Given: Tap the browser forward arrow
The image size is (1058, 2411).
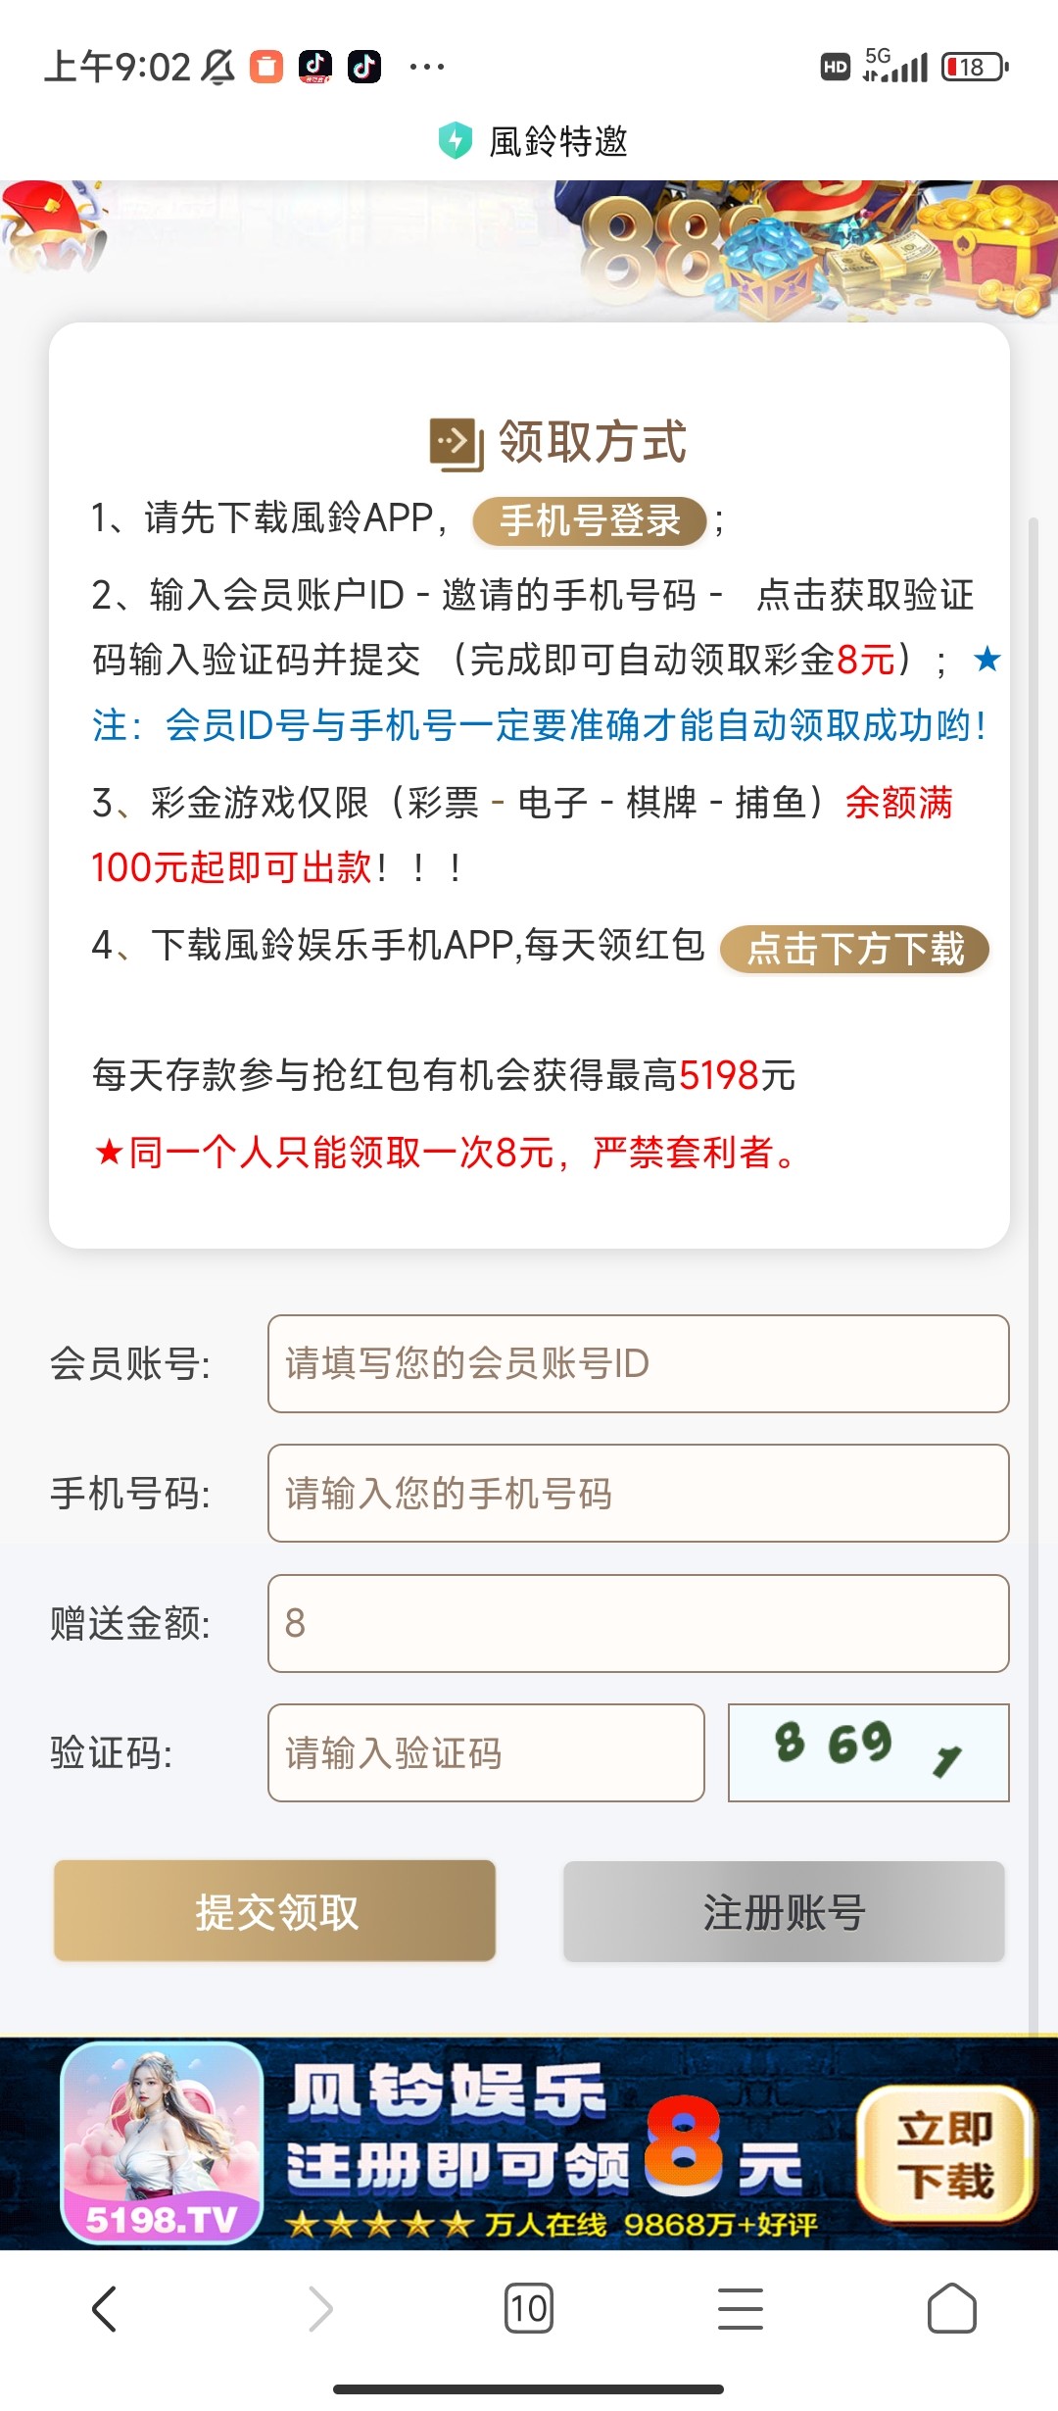Looking at the screenshot, I should 320,2309.
